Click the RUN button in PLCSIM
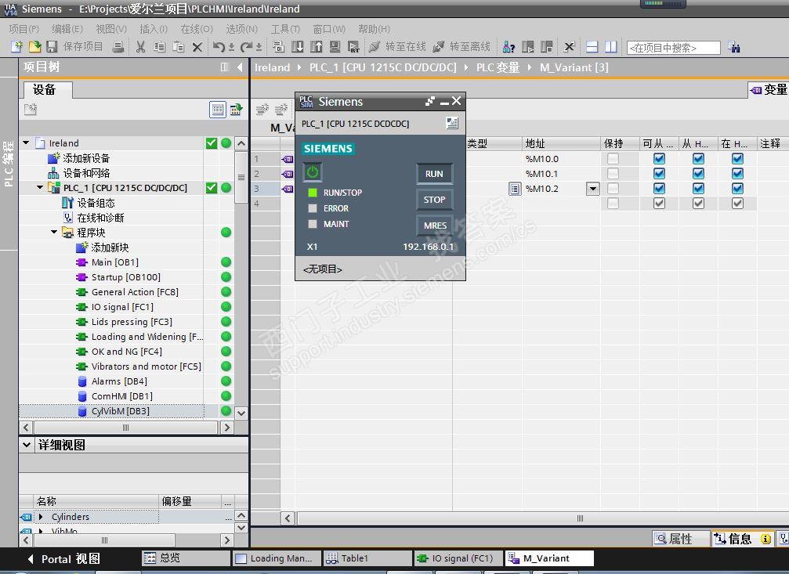Viewport: 789px width, 574px height. click(x=434, y=174)
